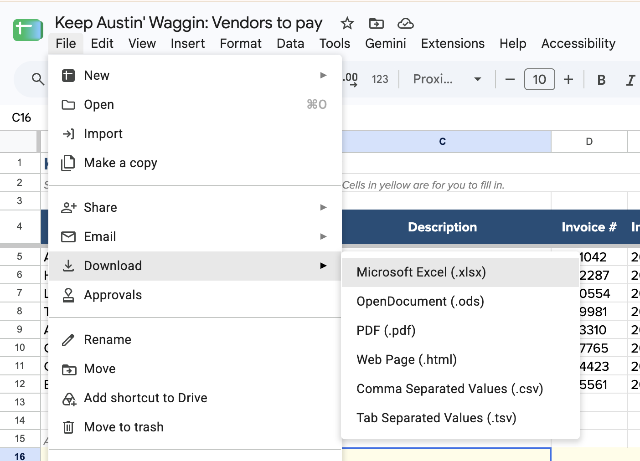
Task: Download as Web Page (.html)
Action: (460, 360)
